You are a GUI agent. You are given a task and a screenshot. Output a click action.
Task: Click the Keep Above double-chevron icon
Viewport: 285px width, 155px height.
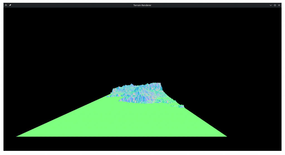point(6,5)
